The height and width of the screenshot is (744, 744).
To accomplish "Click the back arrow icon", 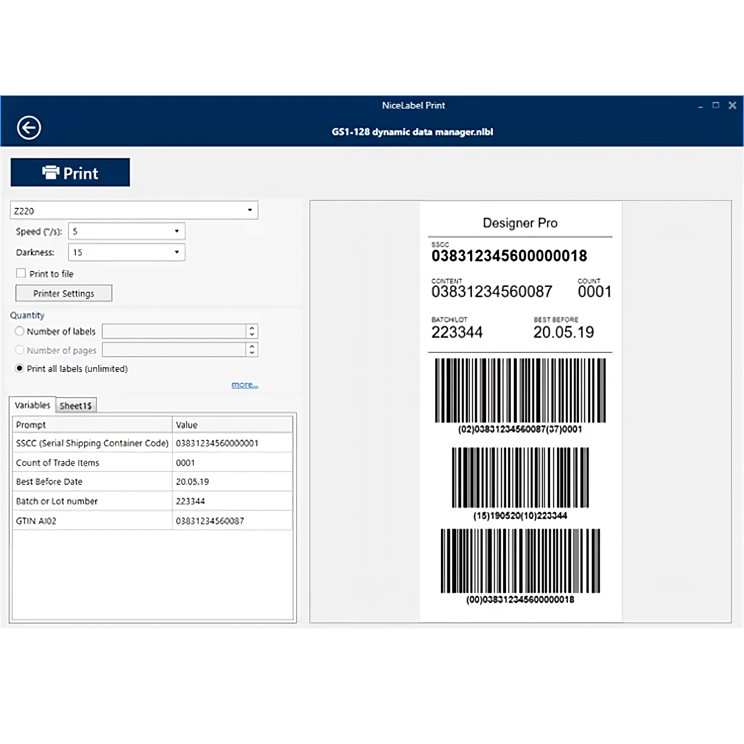I will click(29, 128).
